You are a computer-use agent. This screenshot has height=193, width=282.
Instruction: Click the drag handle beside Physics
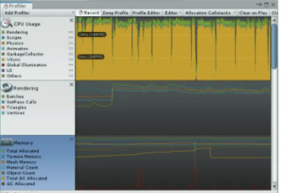tap(71, 43)
